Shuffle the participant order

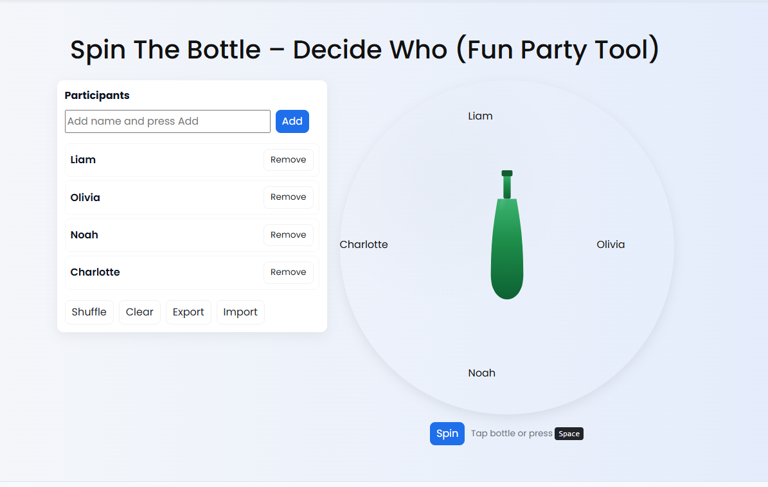pos(89,312)
